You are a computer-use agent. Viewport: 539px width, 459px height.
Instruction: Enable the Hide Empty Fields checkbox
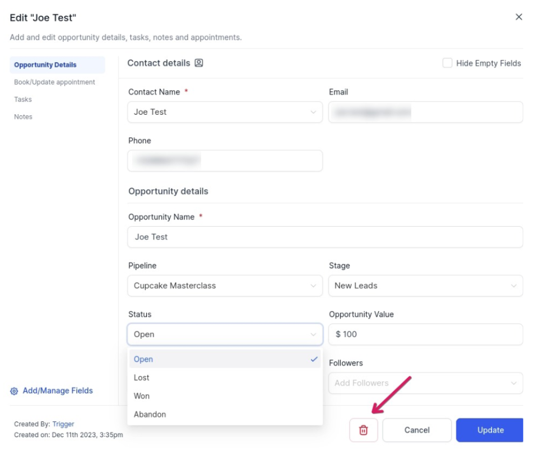[447, 63]
